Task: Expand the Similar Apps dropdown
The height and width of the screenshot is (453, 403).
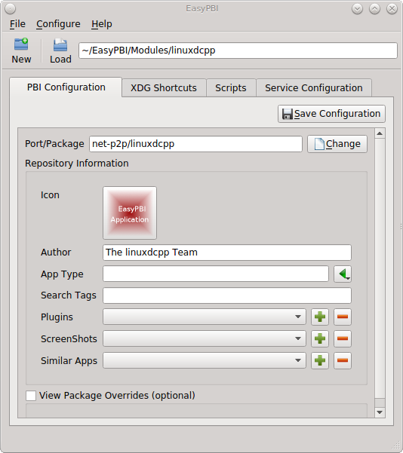Action: pyautogui.click(x=205, y=360)
